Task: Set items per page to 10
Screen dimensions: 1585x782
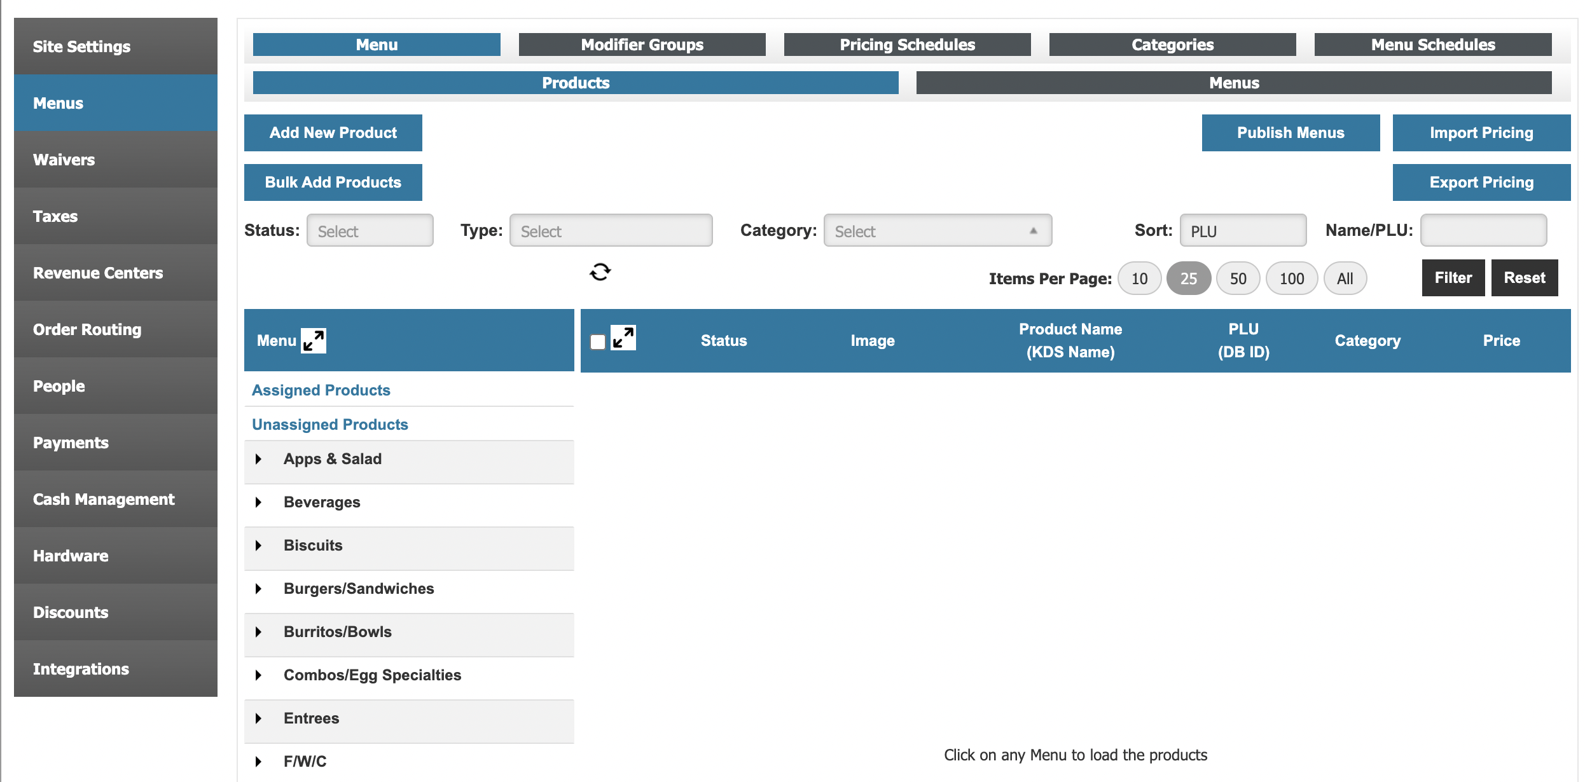Action: click(x=1139, y=278)
